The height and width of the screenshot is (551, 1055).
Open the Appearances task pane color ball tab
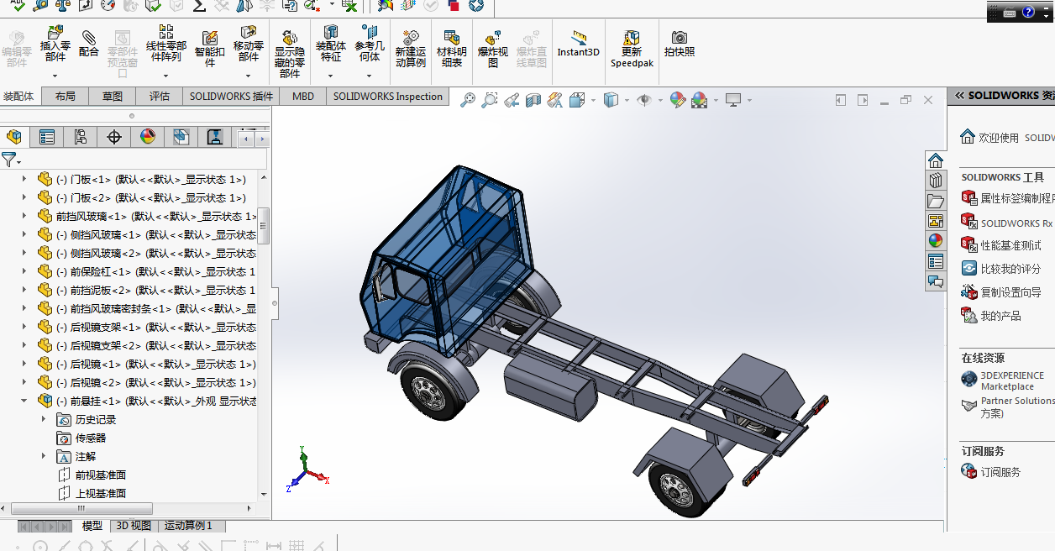click(936, 241)
